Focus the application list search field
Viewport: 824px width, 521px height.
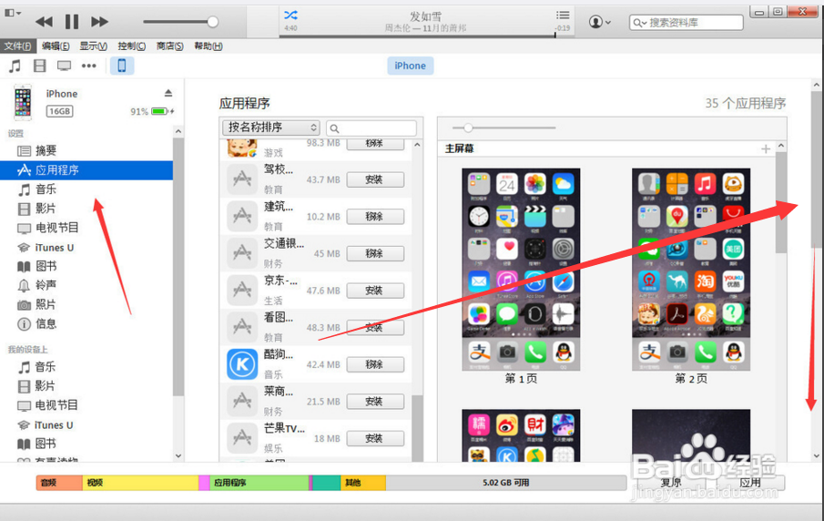pyautogui.click(x=371, y=128)
